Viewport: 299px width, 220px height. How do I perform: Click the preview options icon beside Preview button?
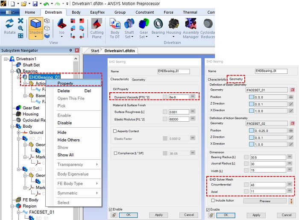click(x=291, y=201)
